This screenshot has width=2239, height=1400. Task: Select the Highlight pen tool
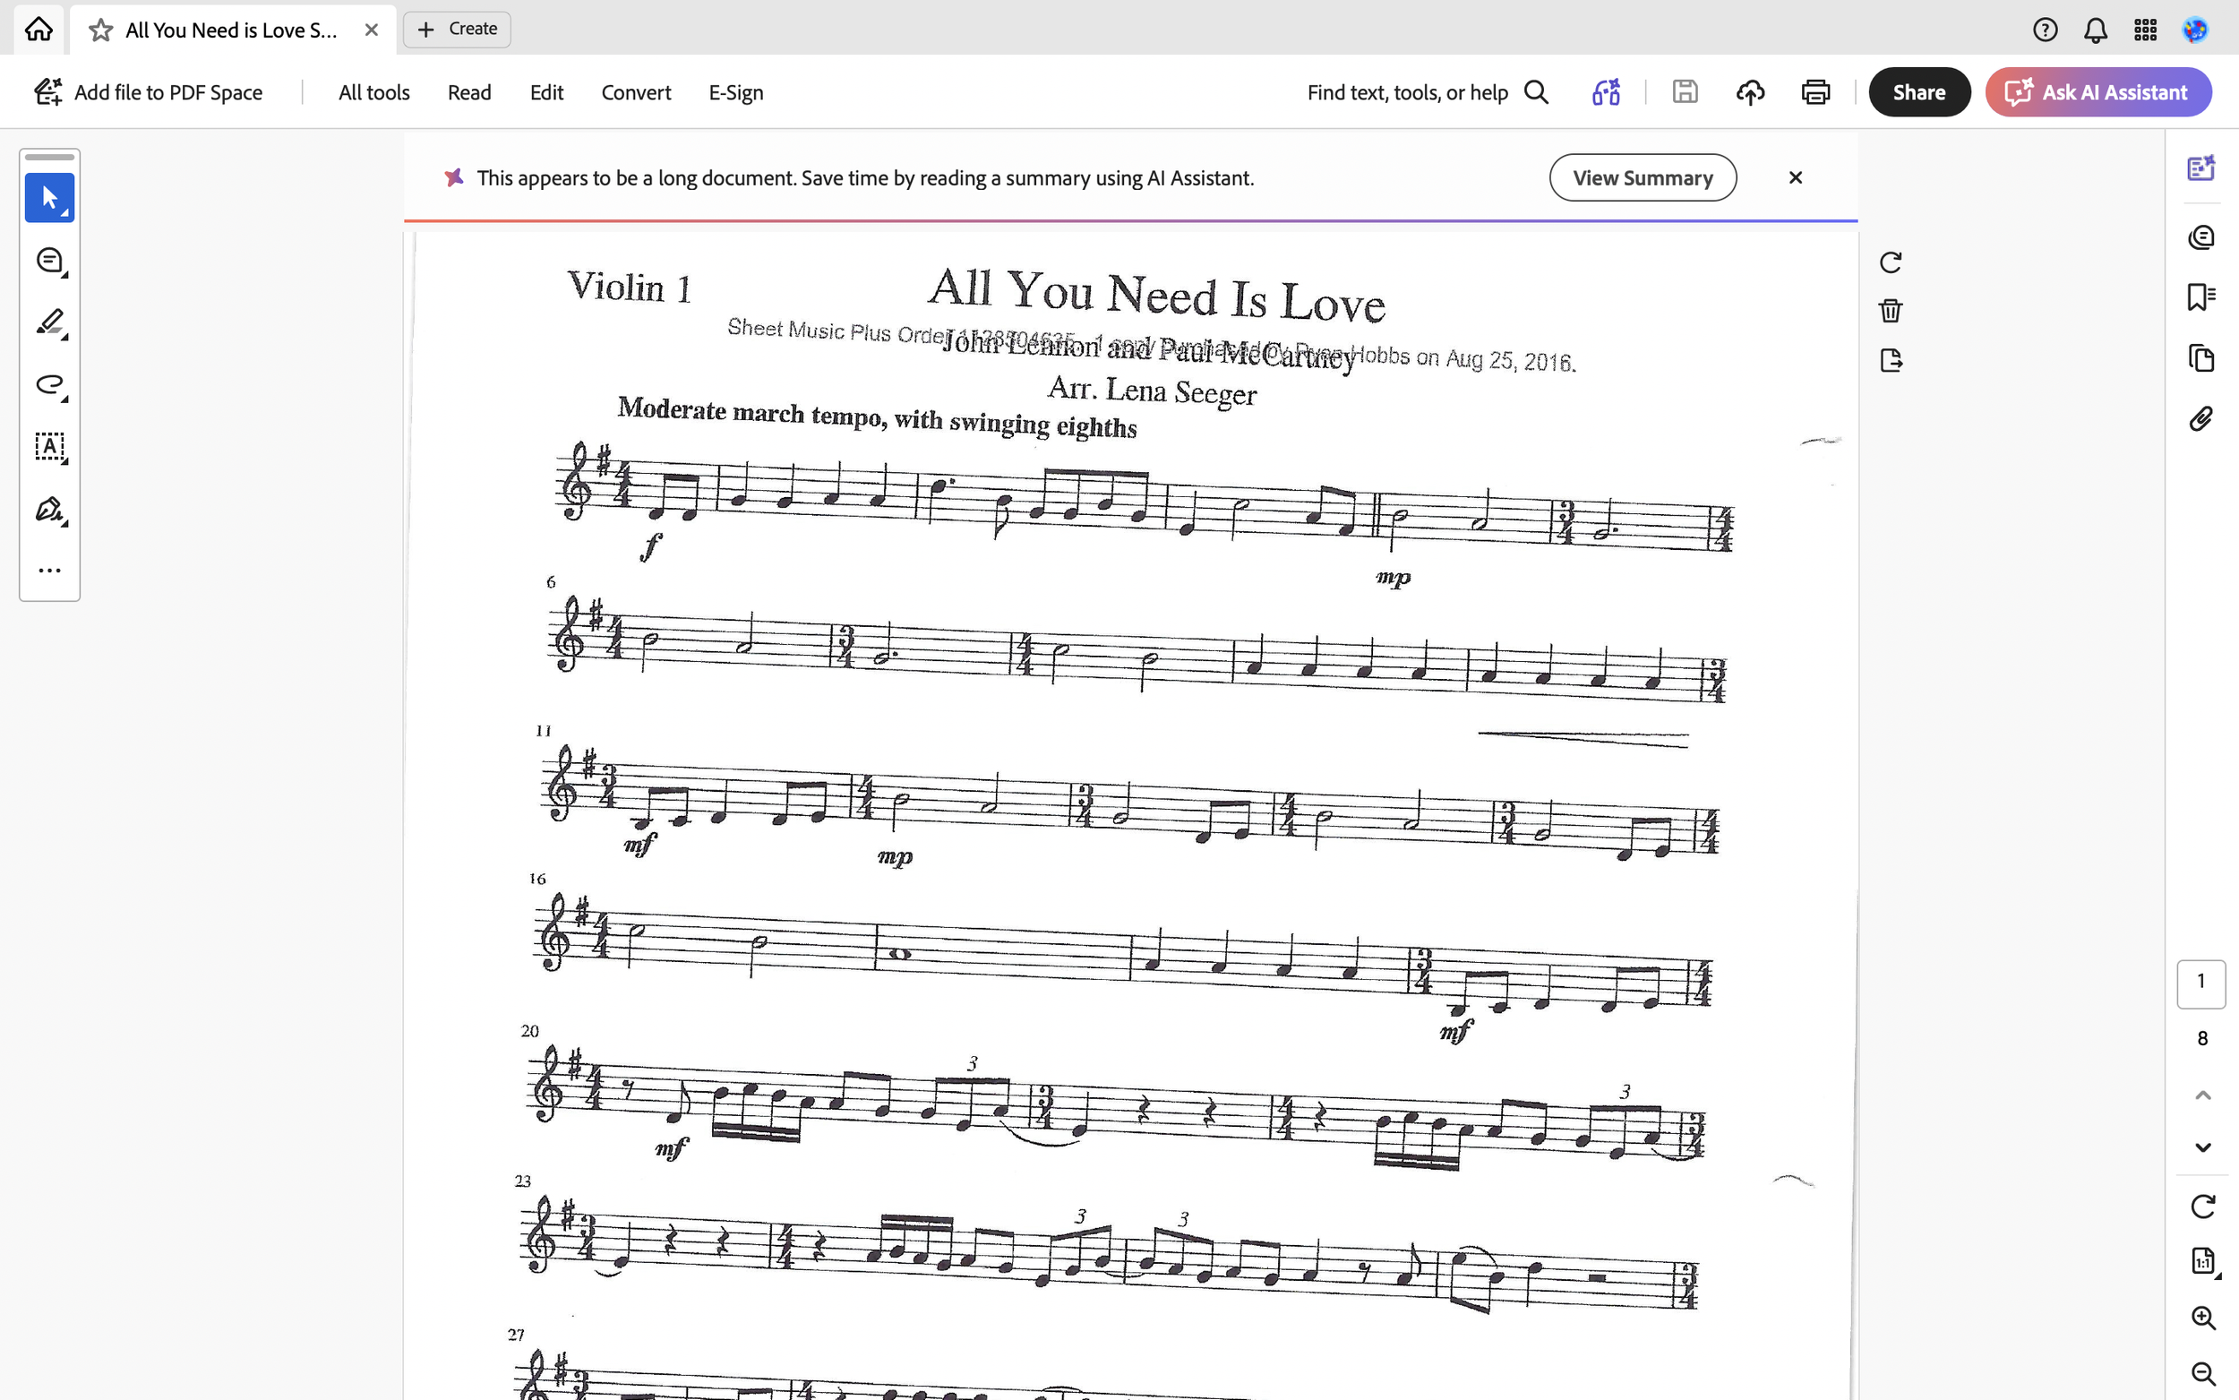(50, 323)
